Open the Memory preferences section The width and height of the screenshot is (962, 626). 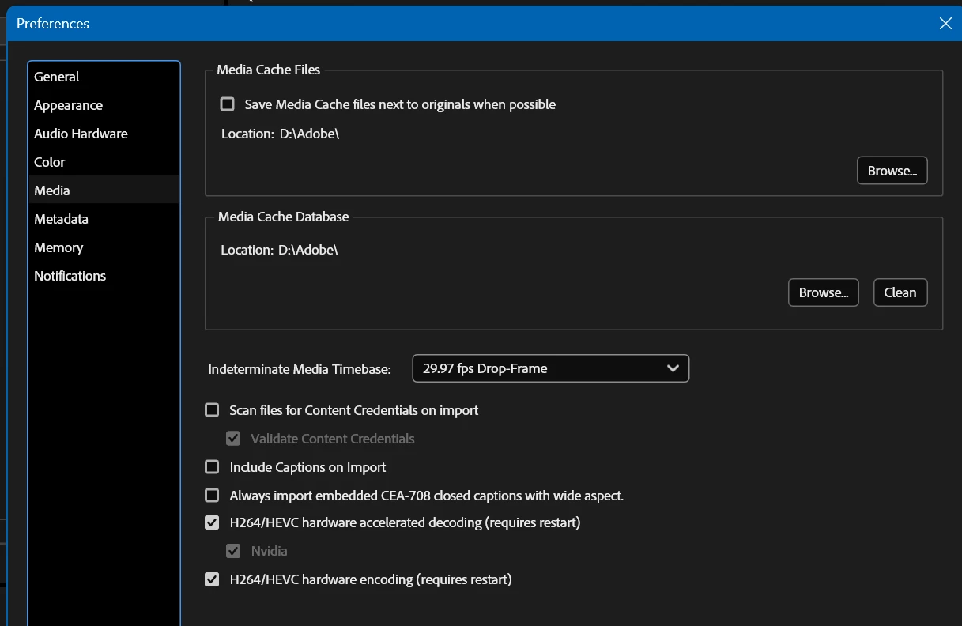(x=58, y=247)
